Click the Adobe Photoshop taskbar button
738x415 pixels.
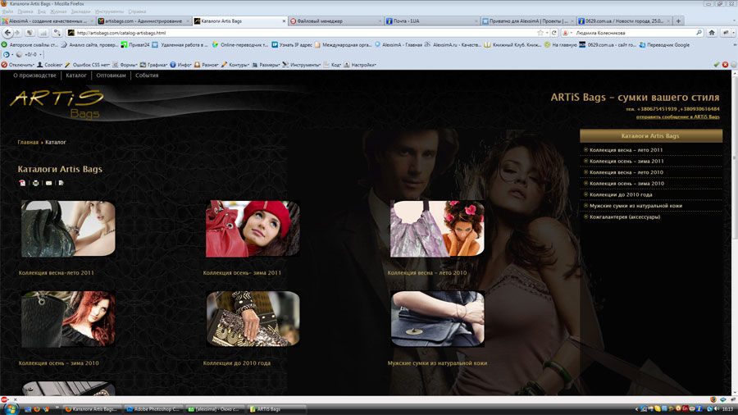(x=153, y=409)
